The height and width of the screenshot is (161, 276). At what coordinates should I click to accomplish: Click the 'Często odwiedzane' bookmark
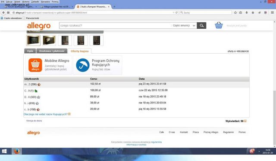11,18
